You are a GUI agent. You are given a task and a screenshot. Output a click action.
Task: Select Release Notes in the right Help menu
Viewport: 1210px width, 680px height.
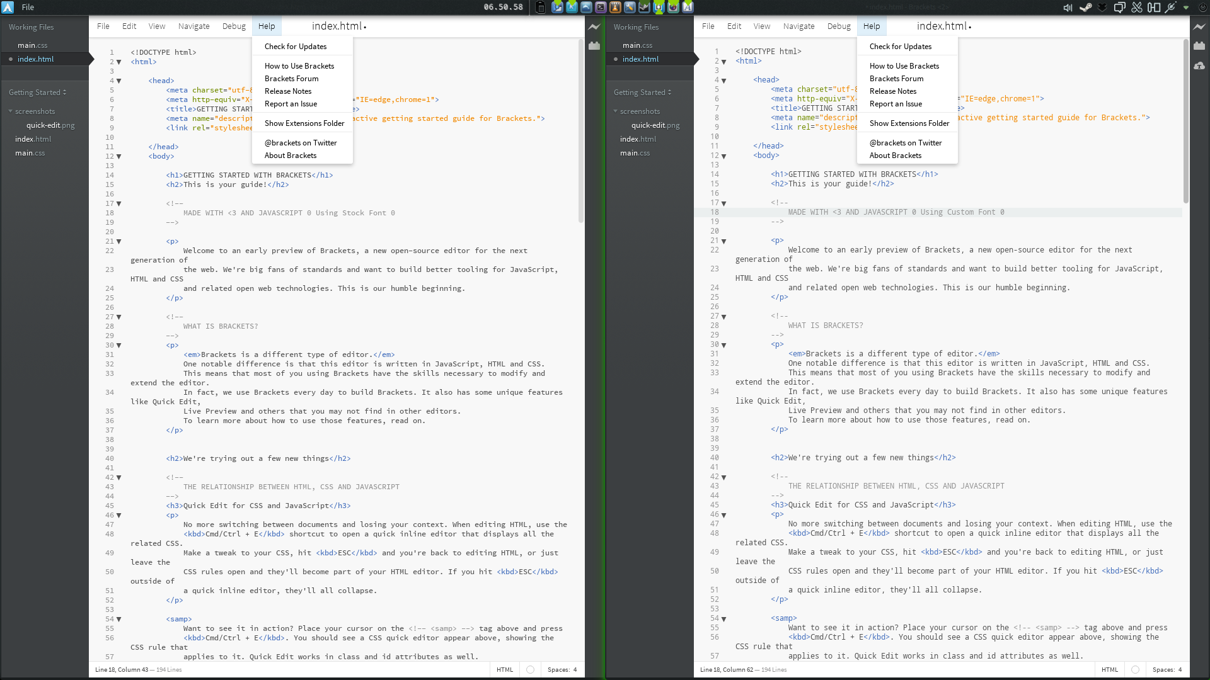coord(907,91)
